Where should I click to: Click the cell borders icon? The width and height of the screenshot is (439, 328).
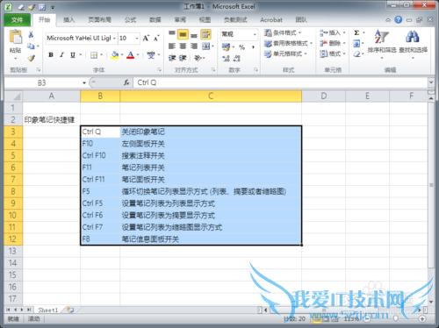(94, 55)
